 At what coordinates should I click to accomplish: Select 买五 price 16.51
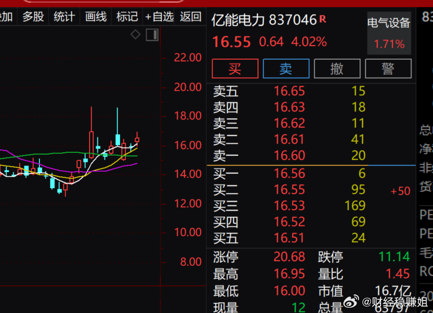pyautogui.click(x=290, y=238)
